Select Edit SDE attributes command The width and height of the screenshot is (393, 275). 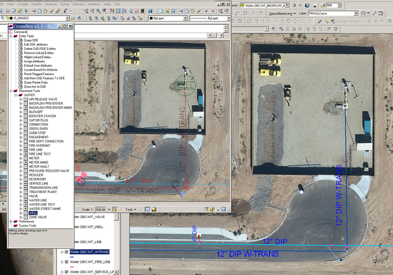tap(36, 44)
